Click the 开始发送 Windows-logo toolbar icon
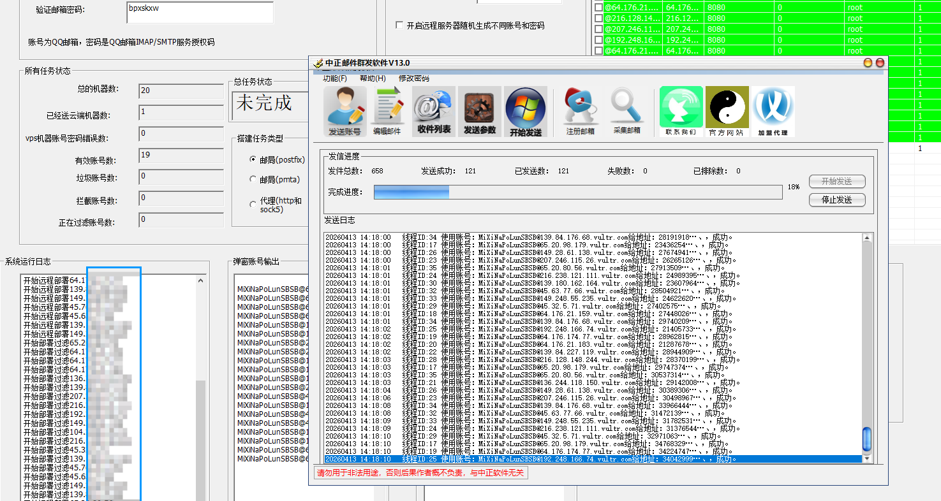Screen dimensions: 941x501 526,112
